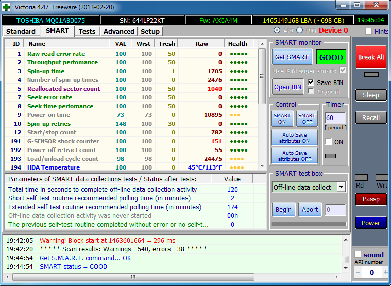The height and width of the screenshot is (286, 391).
Task: Select the Reallocated sector count row
Action: click(131, 89)
